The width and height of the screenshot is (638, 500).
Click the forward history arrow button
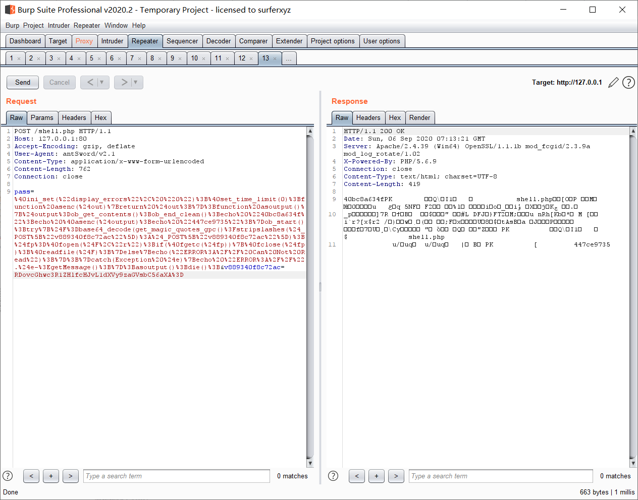124,82
